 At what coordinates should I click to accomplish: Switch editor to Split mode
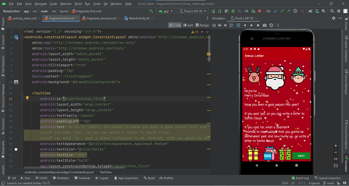click(x=188, y=25)
